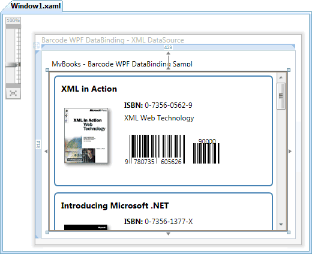Select the 423 width dimension label
312x254 pixels.
point(168,47)
